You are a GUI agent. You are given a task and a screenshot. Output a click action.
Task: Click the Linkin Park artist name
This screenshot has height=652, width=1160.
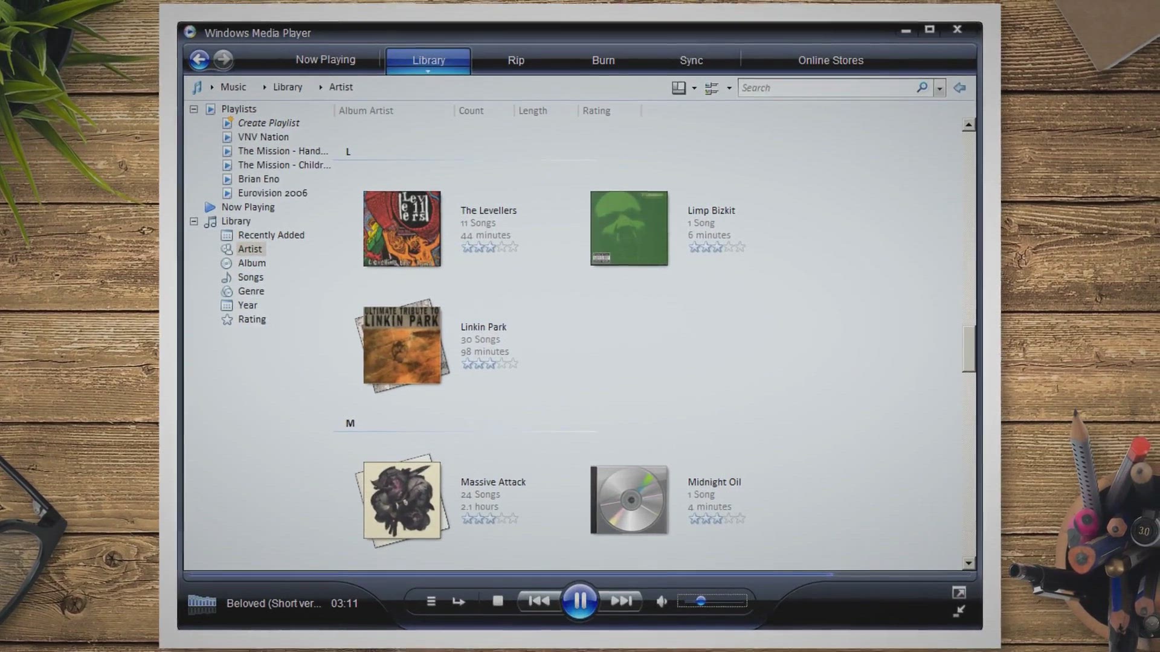click(x=483, y=327)
